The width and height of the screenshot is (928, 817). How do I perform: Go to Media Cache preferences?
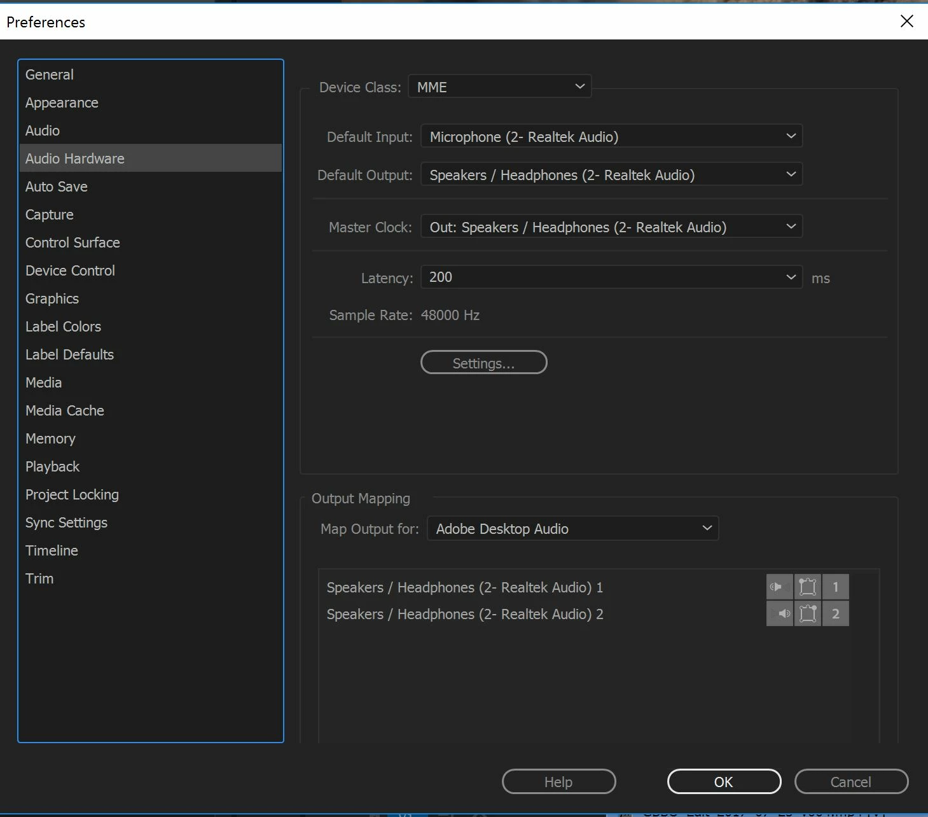click(150, 410)
